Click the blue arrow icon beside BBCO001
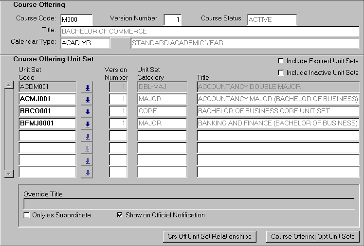The width and height of the screenshot is (364, 246). coord(87,112)
